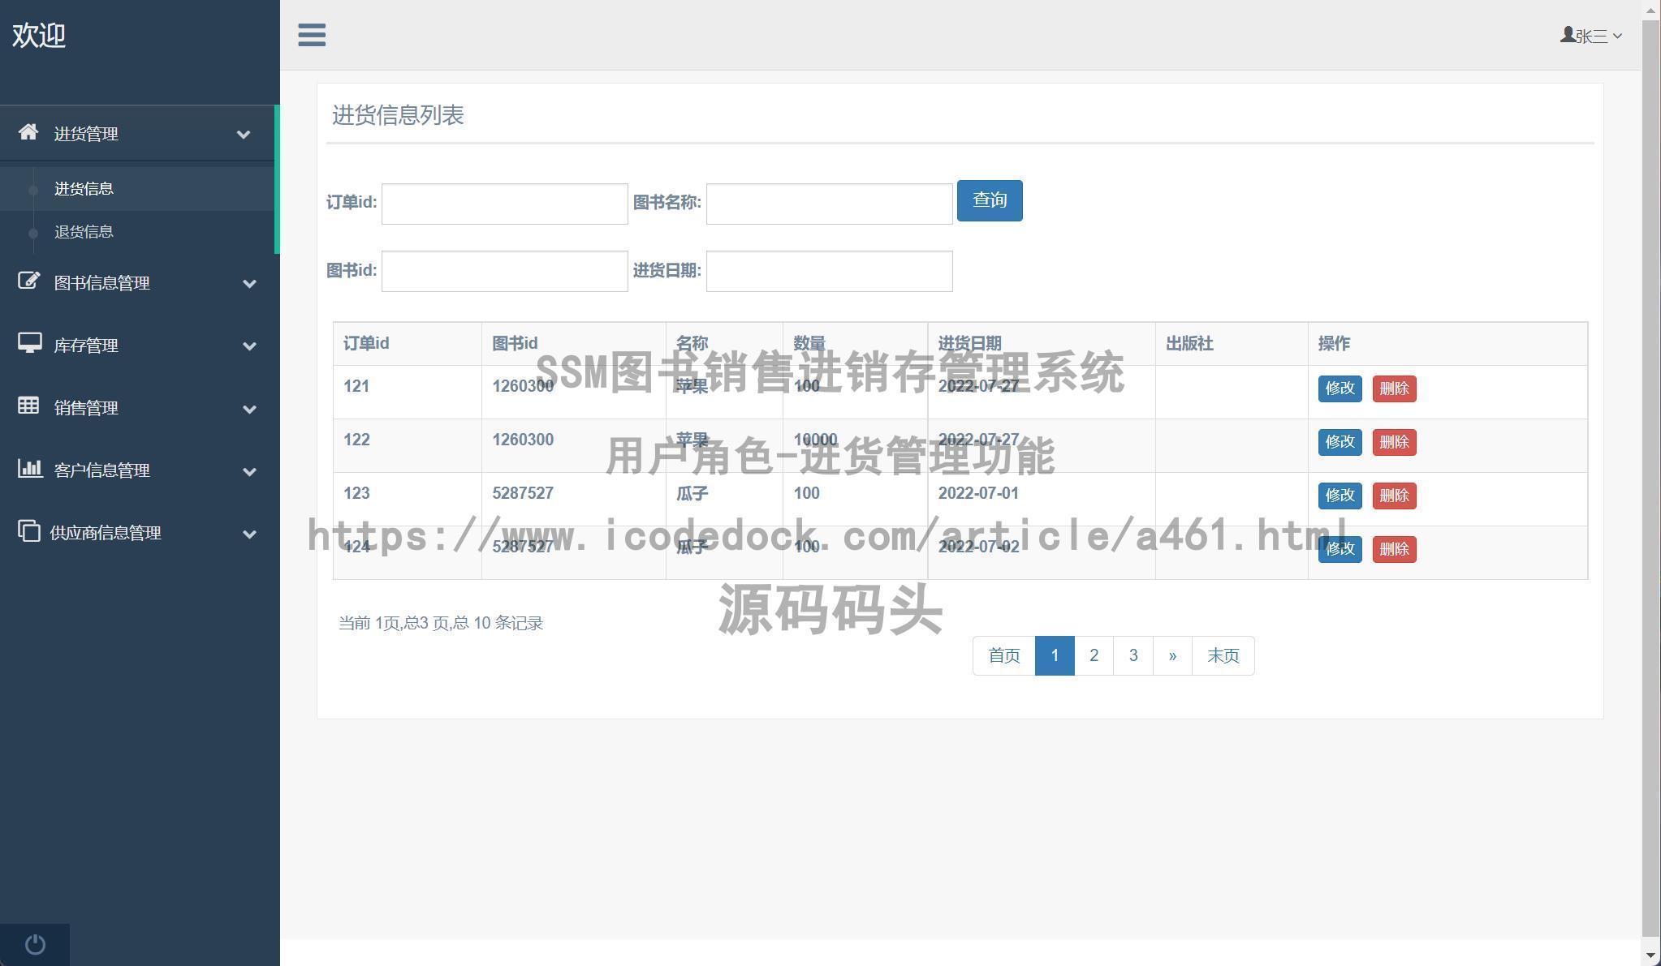Select the 进货信息 menu item

coord(83,188)
